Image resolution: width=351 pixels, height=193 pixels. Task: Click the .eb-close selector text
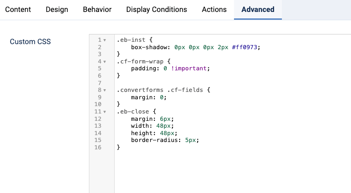click(133, 112)
